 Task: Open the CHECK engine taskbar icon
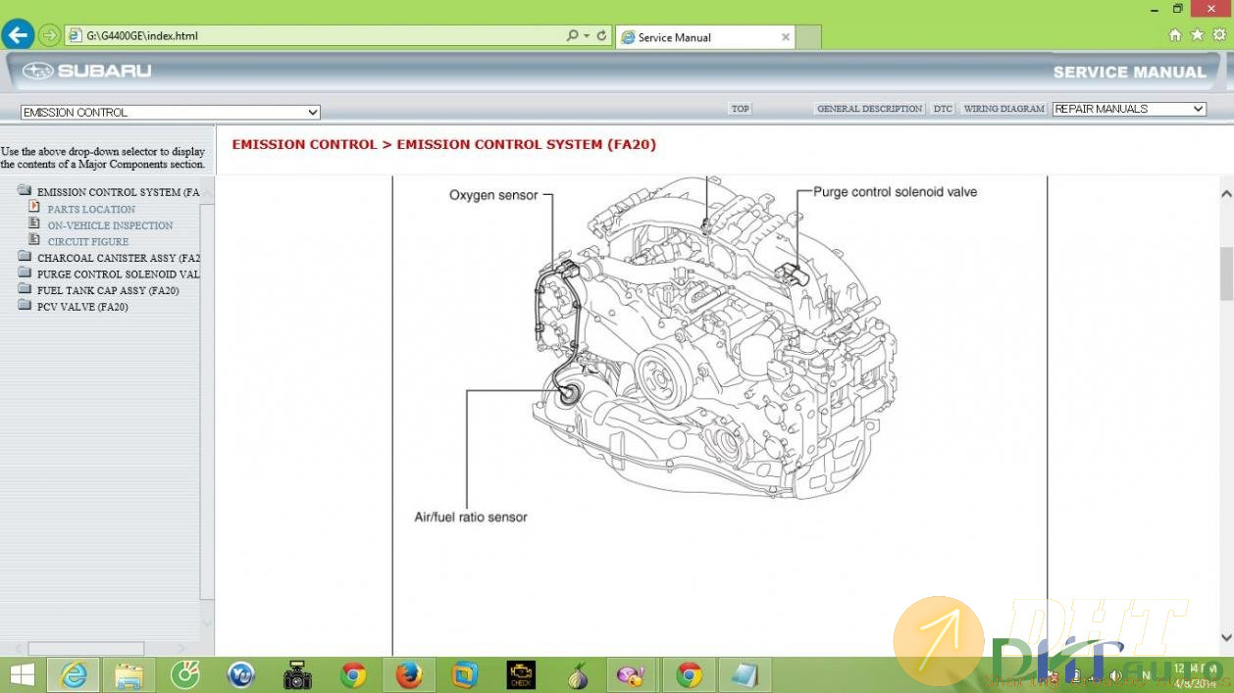(x=521, y=675)
